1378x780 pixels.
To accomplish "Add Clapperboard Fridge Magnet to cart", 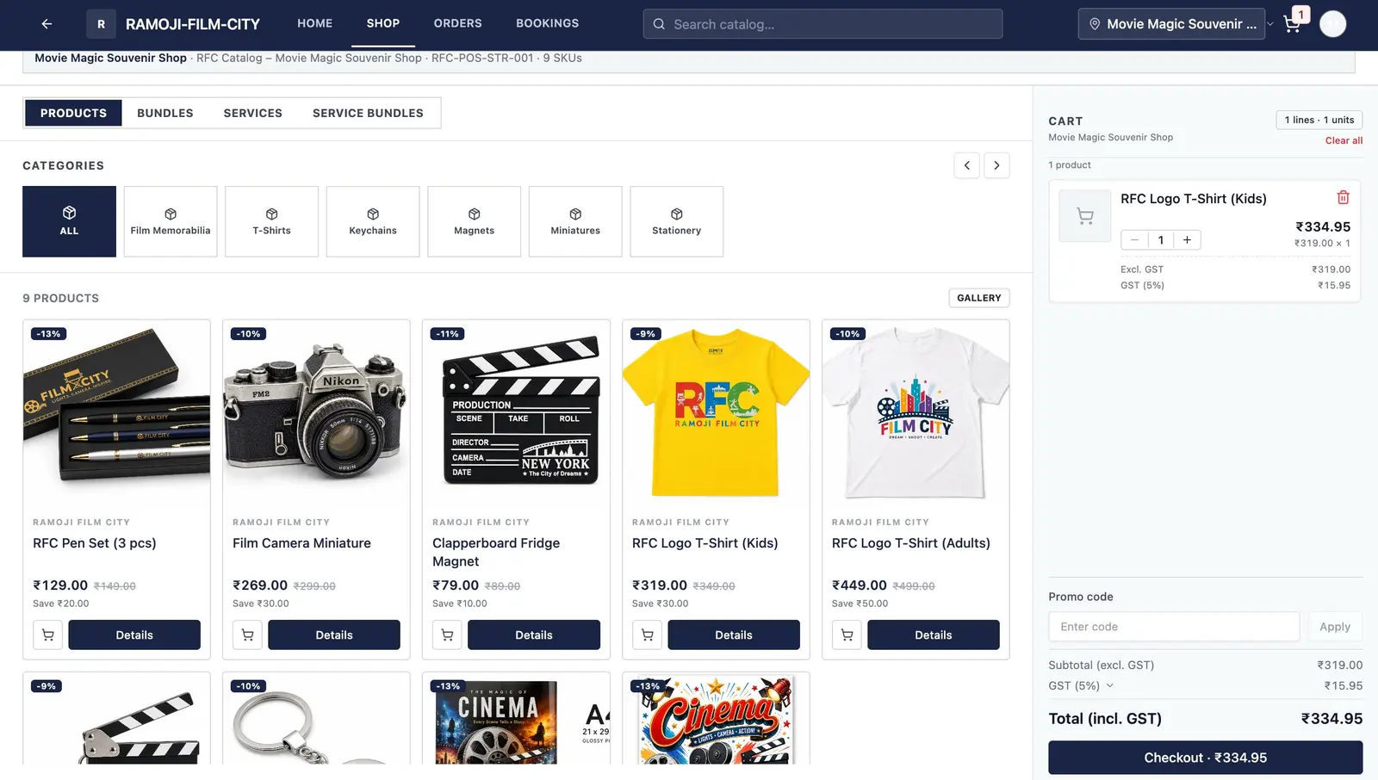I will click(x=447, y=635).
